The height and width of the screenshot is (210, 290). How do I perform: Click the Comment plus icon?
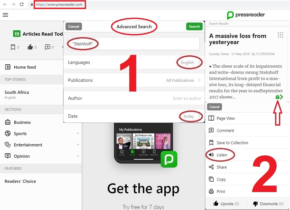point(211,131)
